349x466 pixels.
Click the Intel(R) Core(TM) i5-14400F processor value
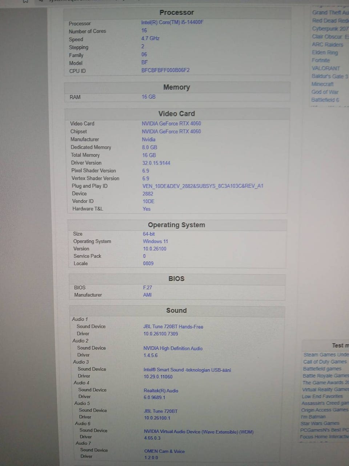coord(172,23)
